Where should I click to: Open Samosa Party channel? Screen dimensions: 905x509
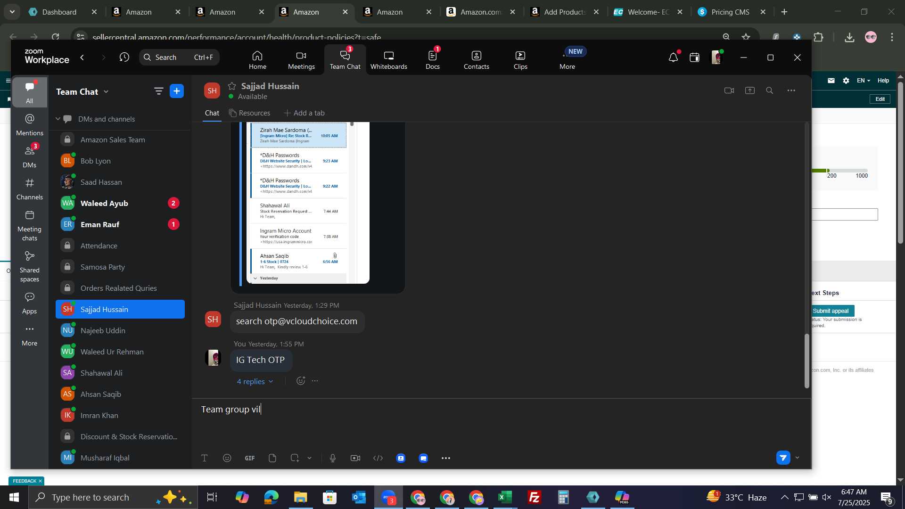click(120, 267)
